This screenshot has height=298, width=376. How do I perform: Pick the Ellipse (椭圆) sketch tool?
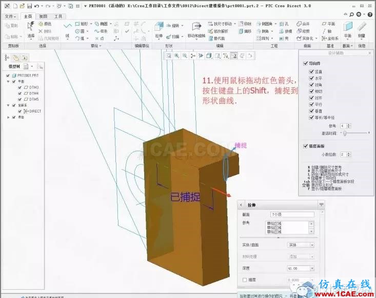click(x=101, y=24)
